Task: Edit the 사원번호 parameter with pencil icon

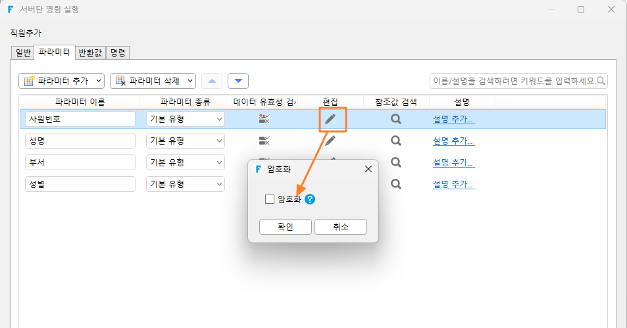Action: tap(330, 119)
